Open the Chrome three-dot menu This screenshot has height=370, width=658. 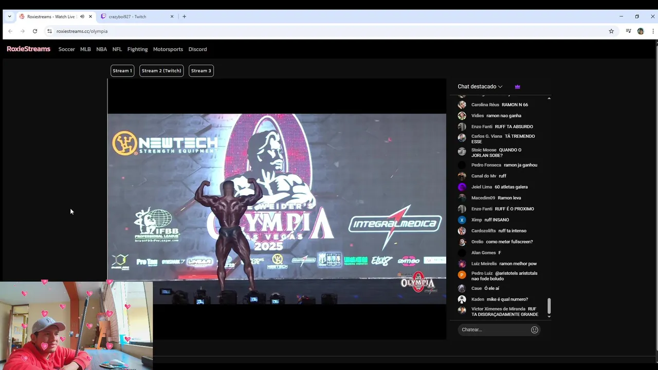point(653,31)
